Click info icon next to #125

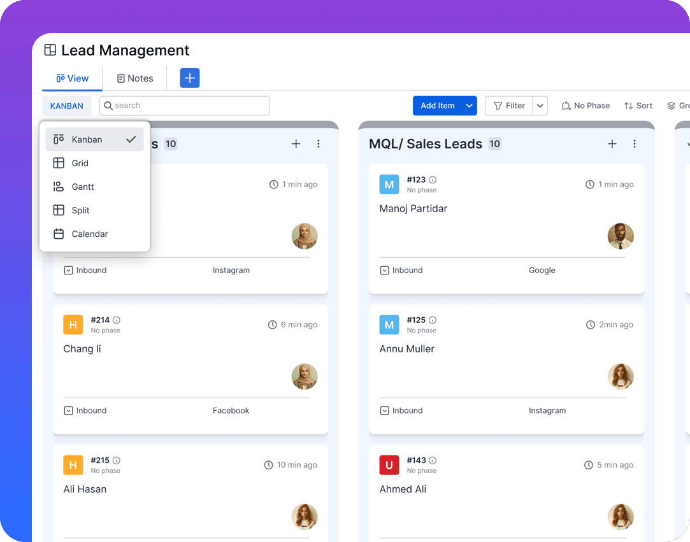tap(433, 320)
